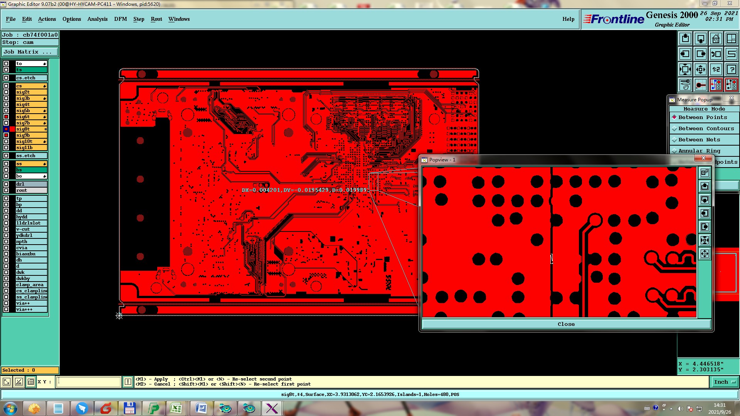
Task: Click the Home view icon
Action: tap(716, 39)
